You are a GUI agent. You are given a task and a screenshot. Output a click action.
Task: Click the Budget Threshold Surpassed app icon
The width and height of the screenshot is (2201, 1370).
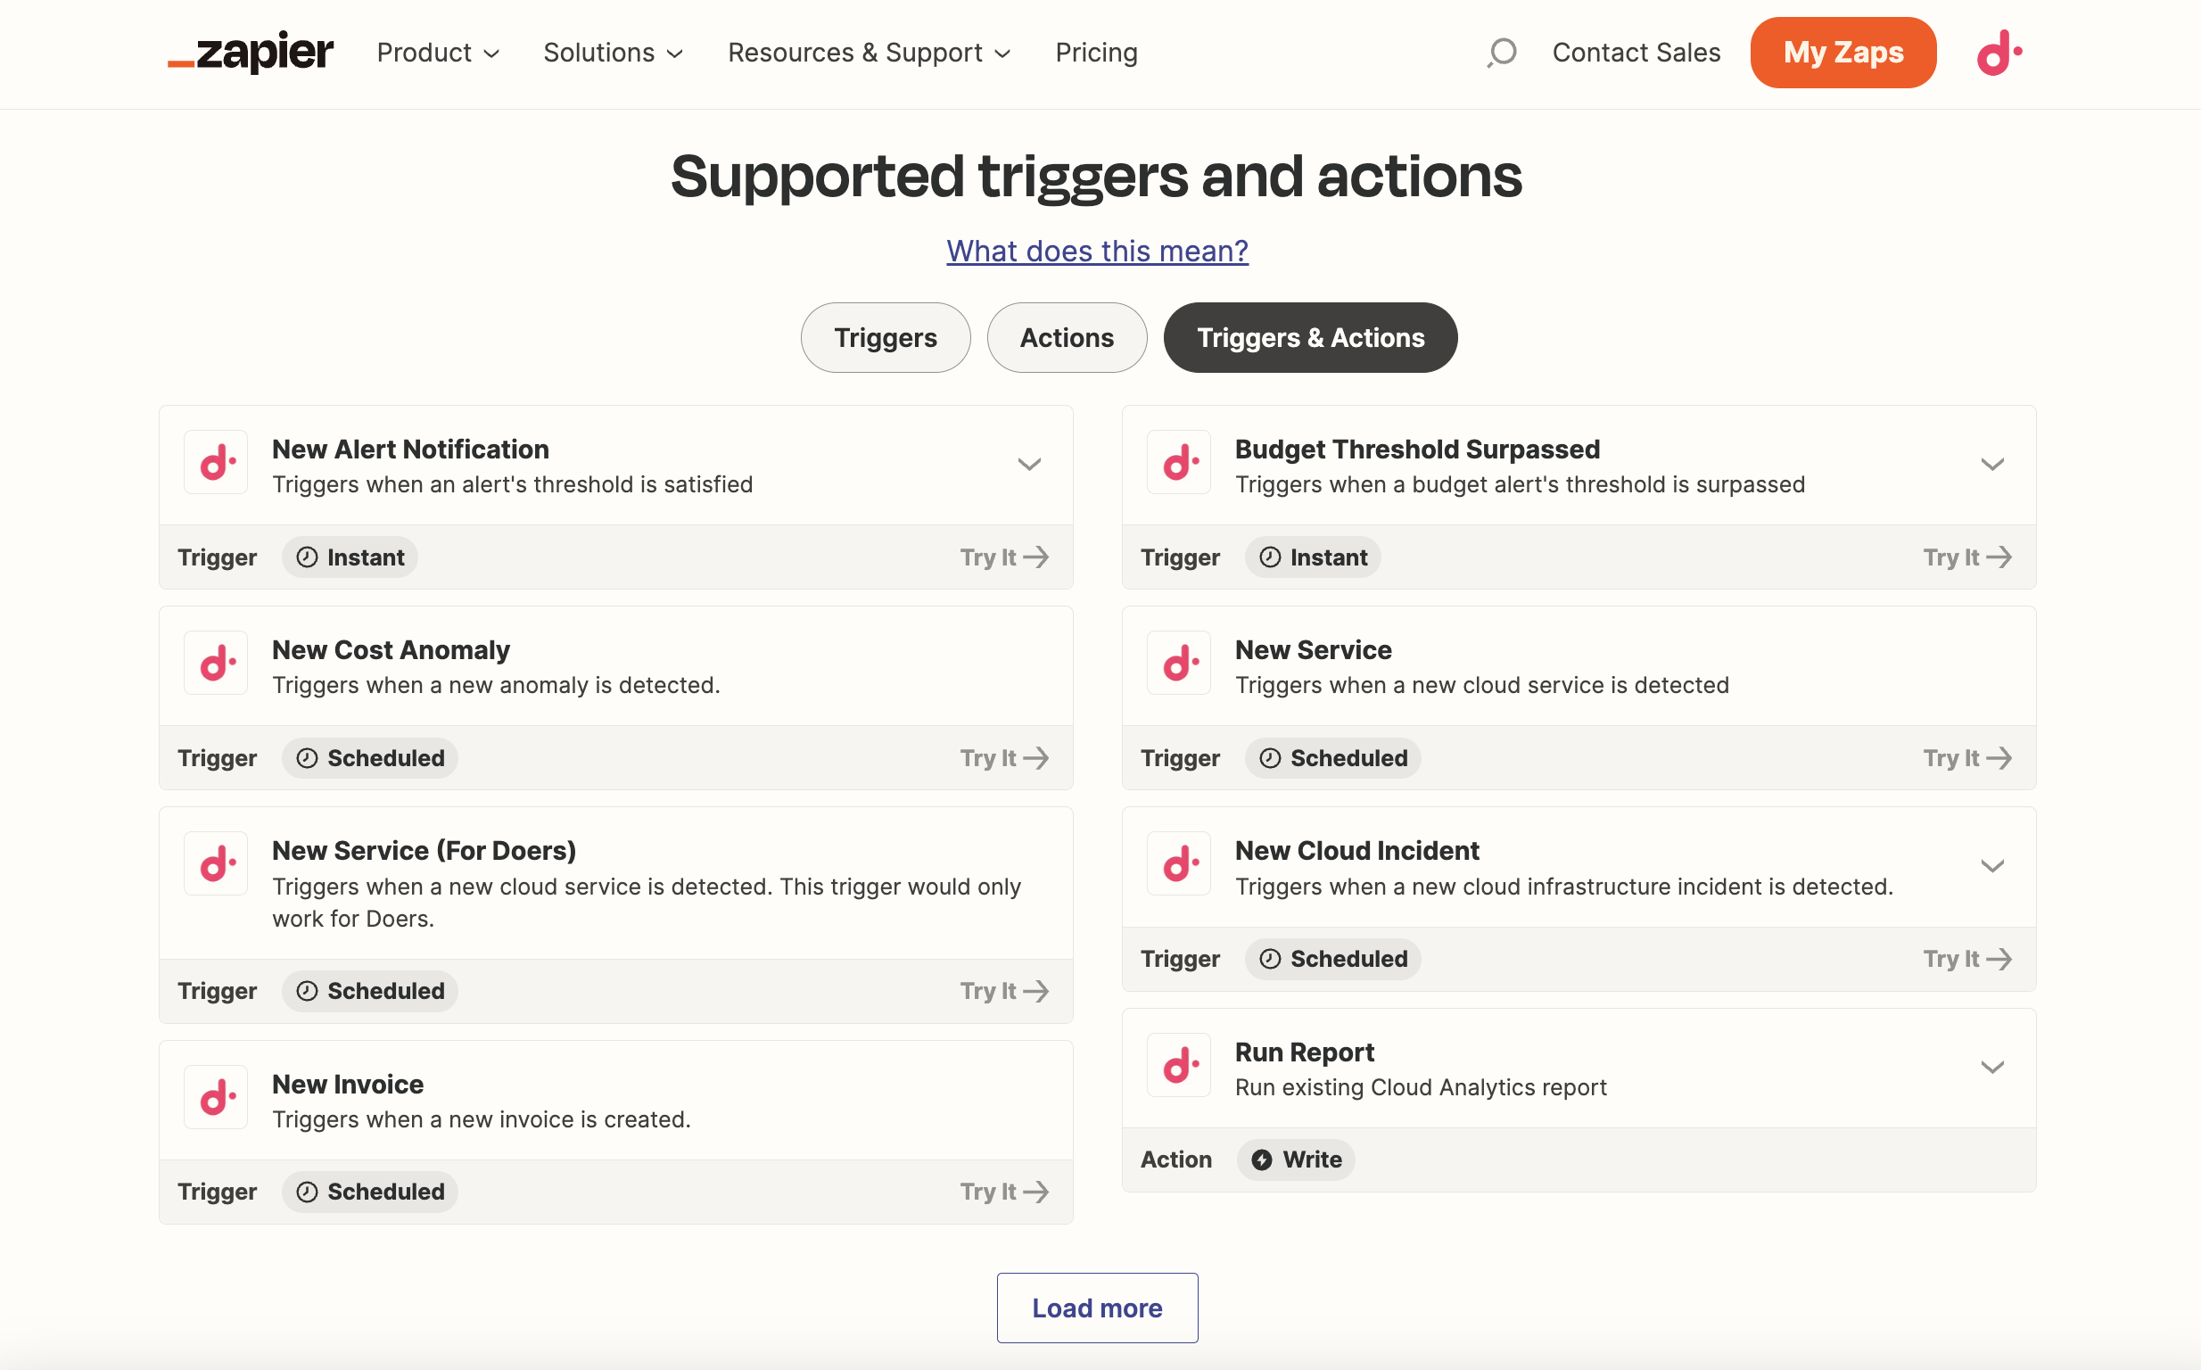tap(1178, 462)
